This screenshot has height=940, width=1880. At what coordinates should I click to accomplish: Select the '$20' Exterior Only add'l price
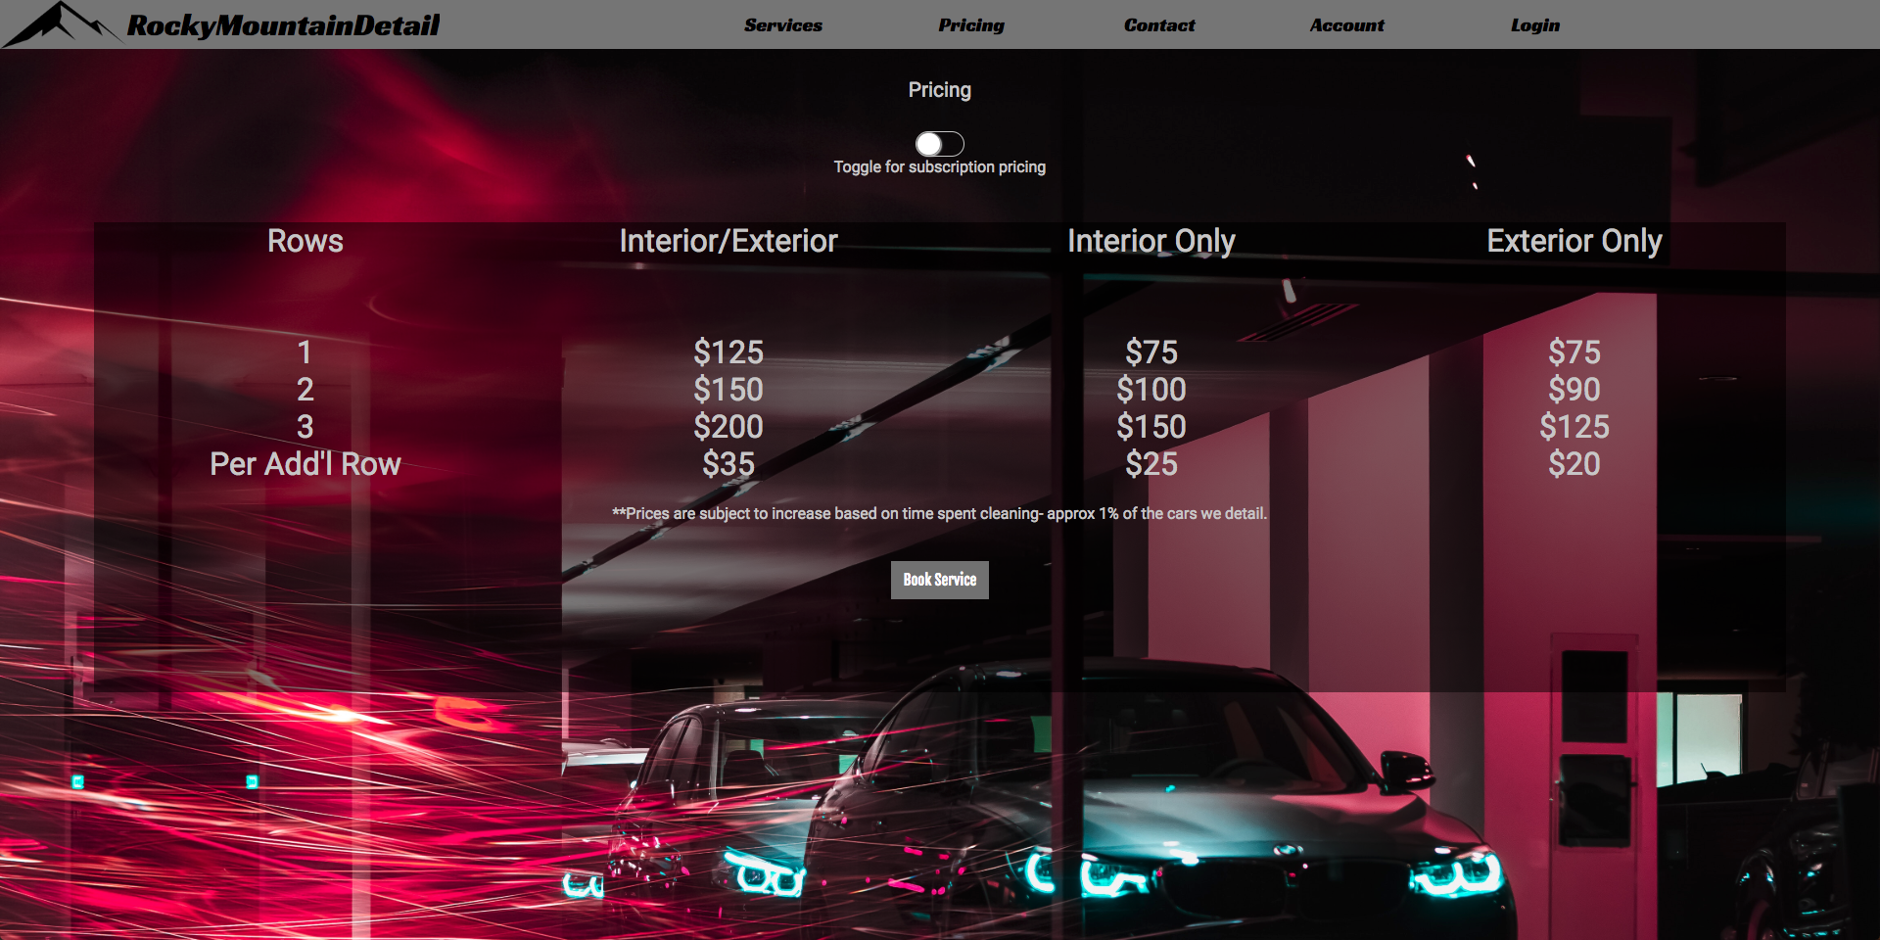pos(1574,464)
